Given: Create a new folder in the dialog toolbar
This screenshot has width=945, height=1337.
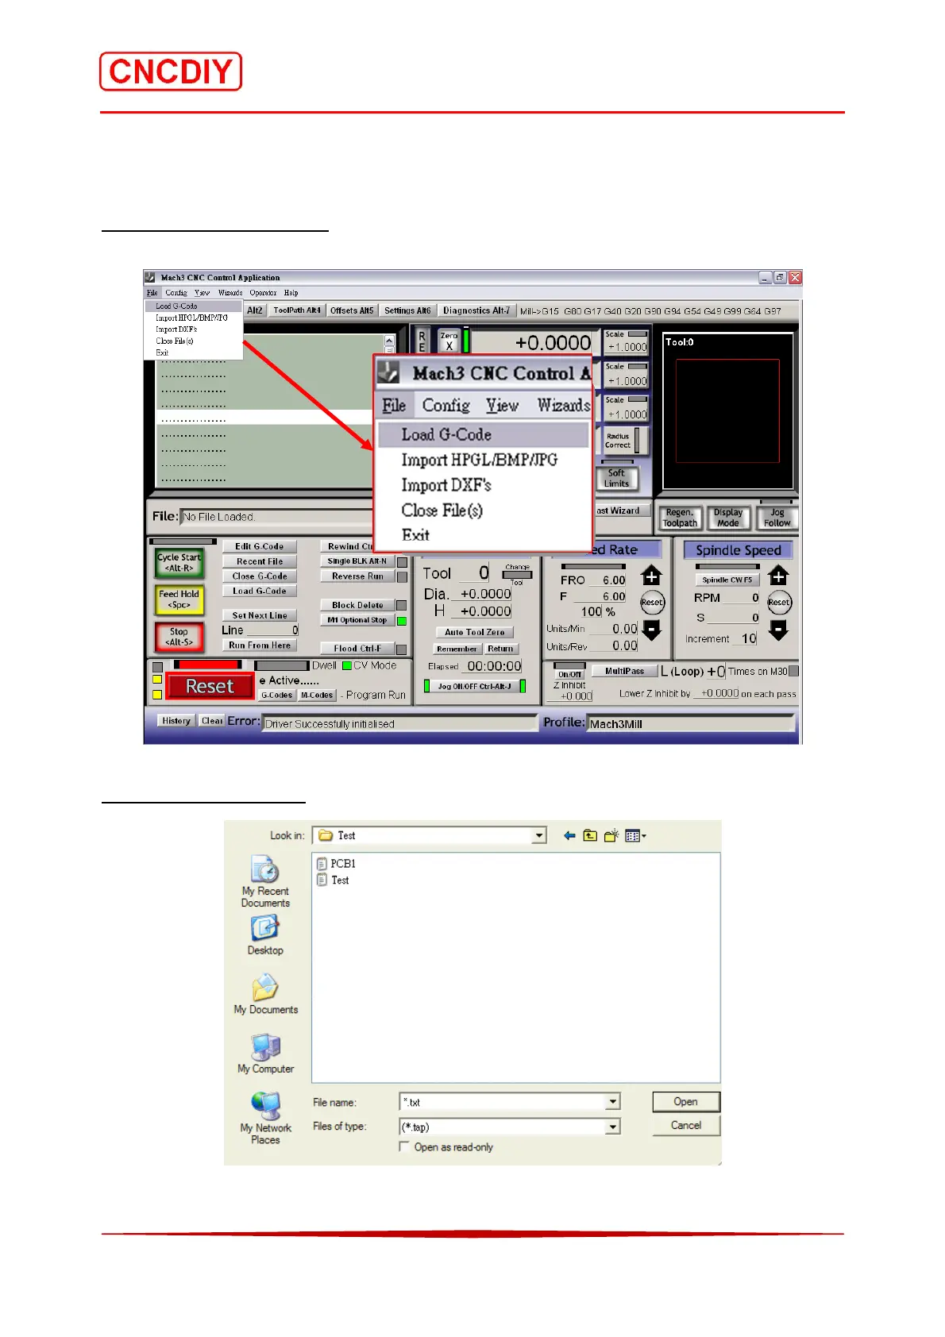Looking at the screenshot, I should [611, 836].
